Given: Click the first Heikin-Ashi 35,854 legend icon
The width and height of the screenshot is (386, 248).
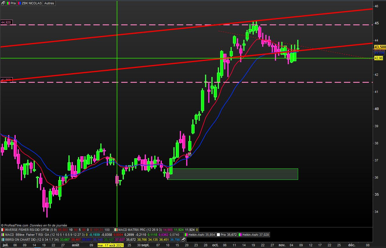Looking at the screenshot, I should [x=186, y=235].
